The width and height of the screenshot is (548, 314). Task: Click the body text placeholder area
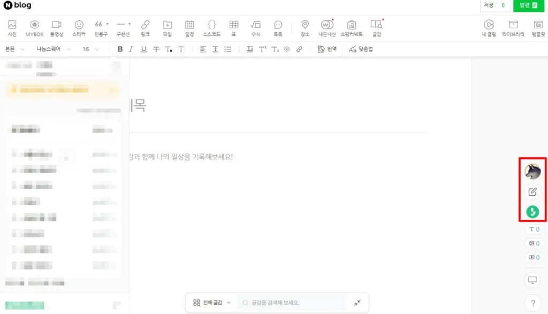[181, 157]
